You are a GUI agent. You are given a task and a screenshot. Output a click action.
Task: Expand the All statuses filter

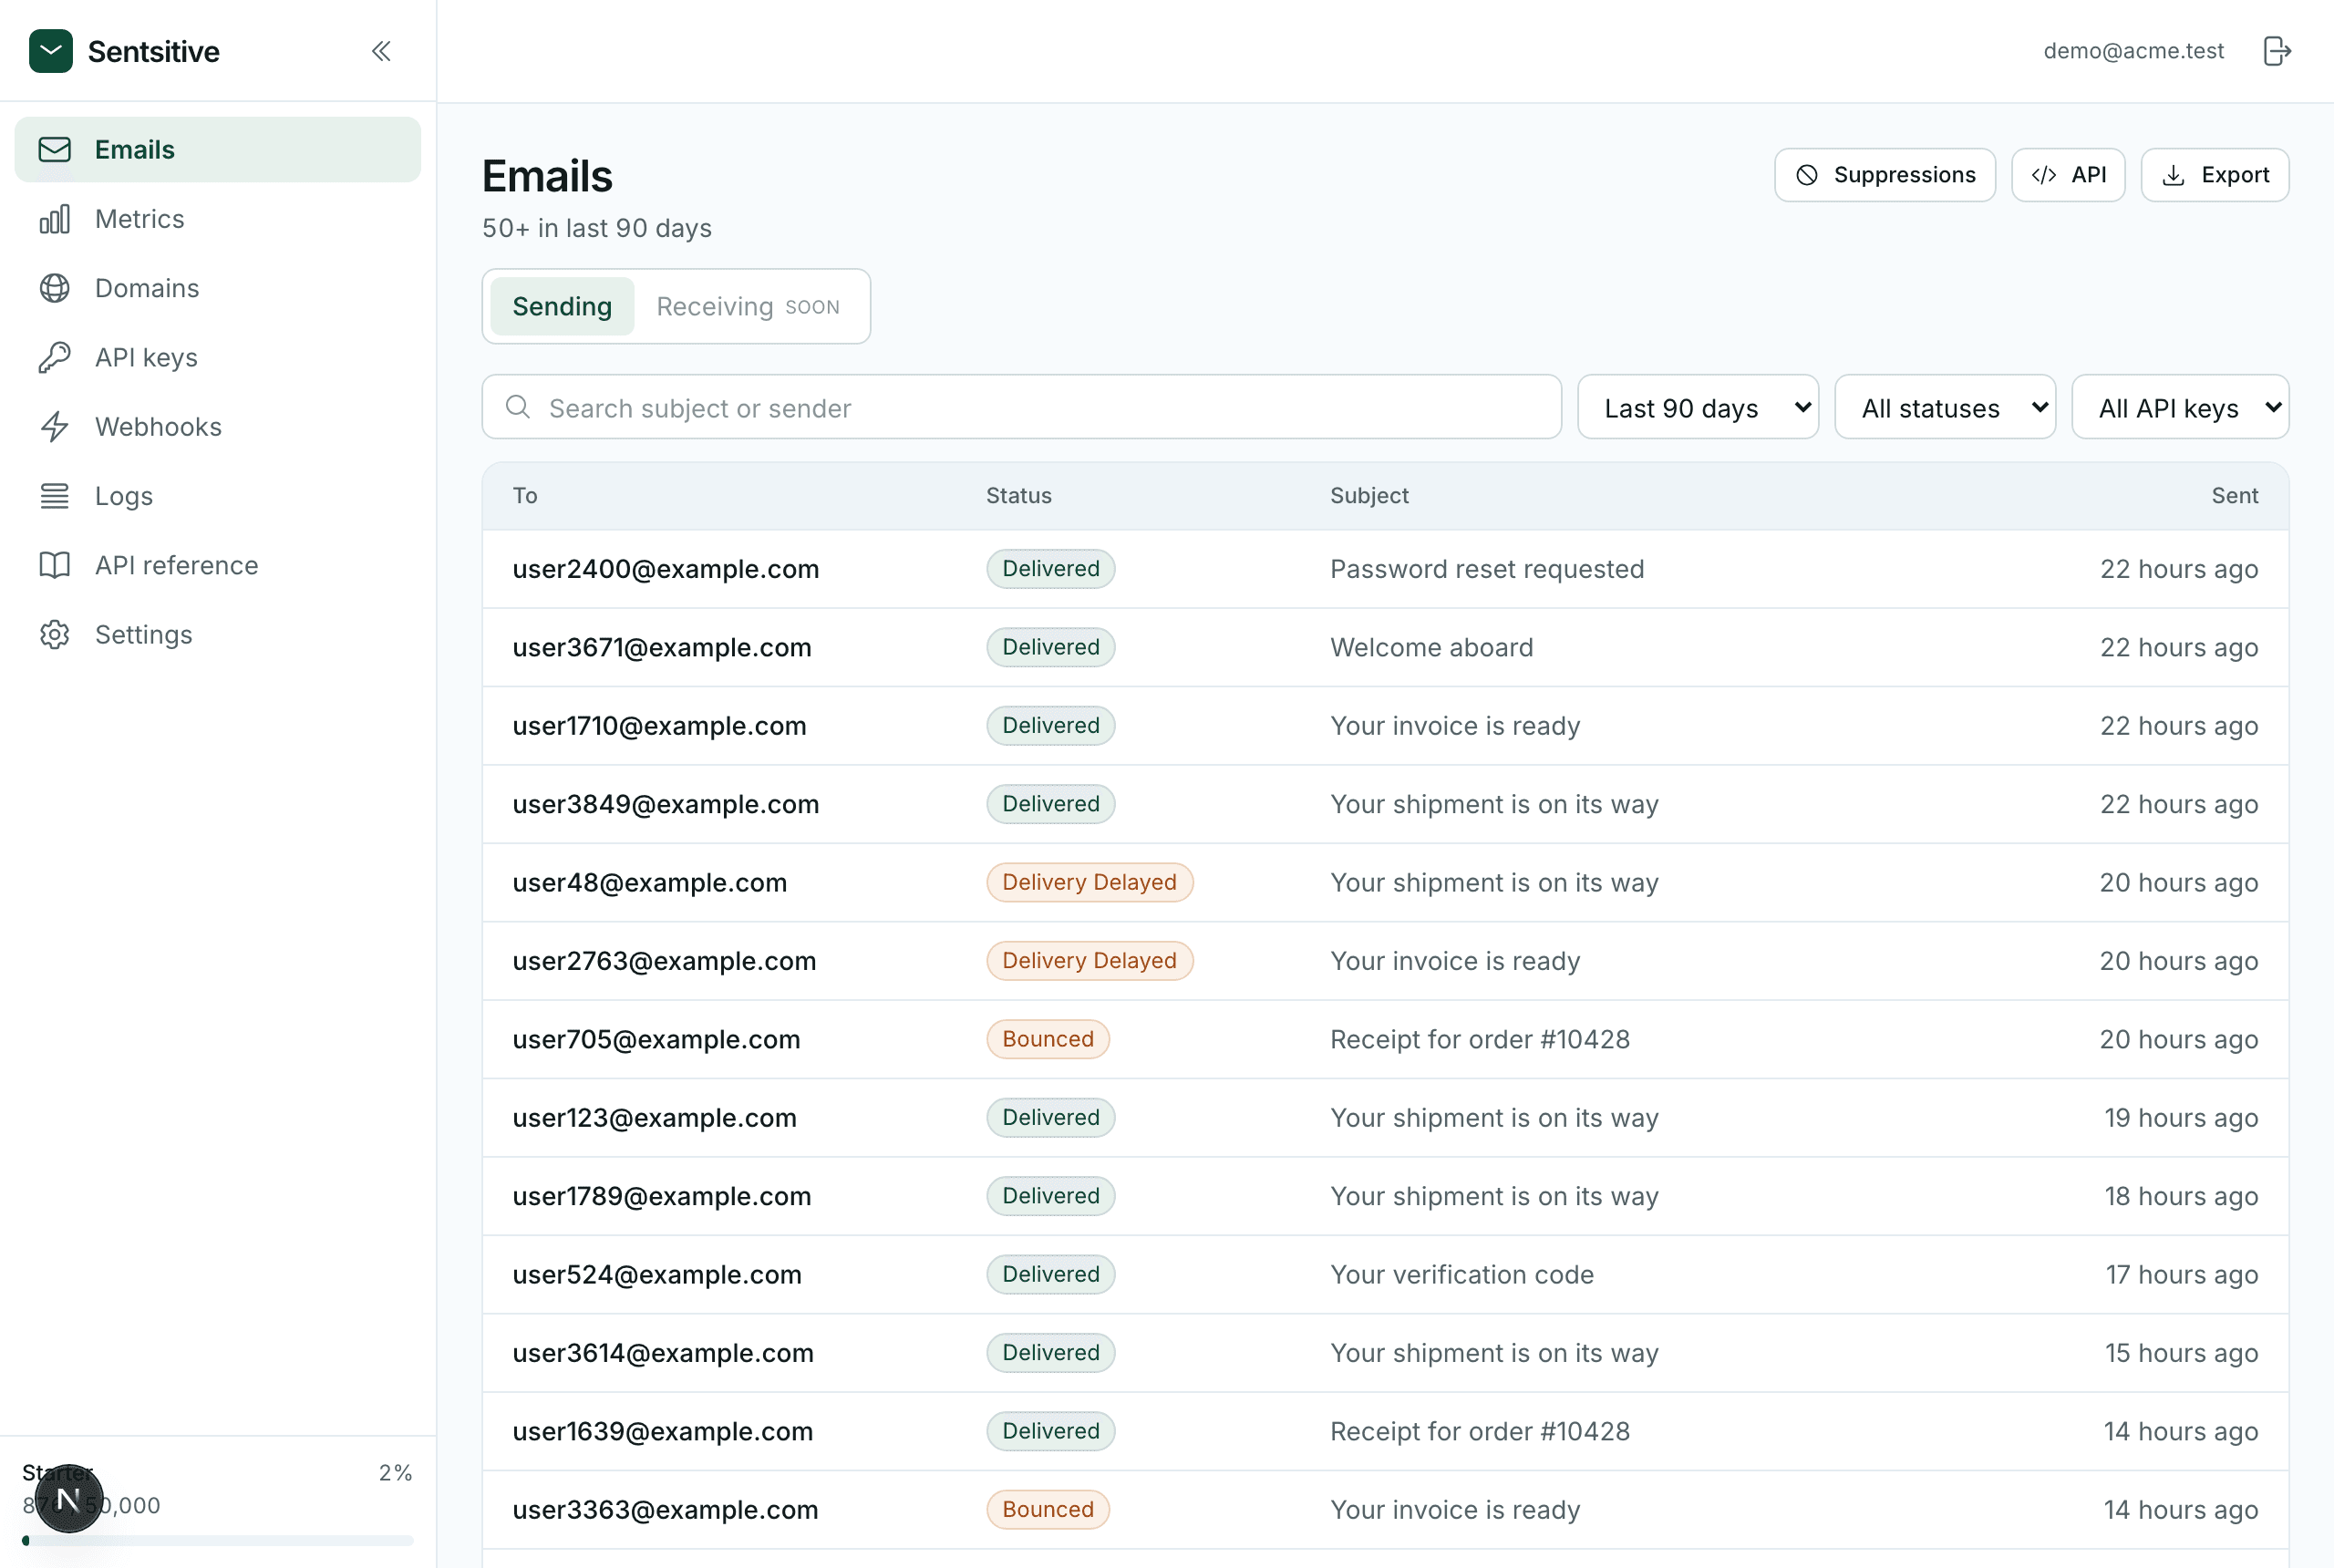[x=1944, y=407]
